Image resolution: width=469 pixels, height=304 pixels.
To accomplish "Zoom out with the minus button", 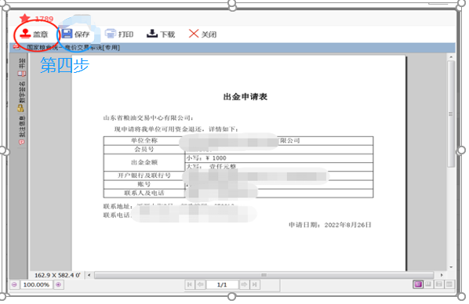I will tap(14, 284).
